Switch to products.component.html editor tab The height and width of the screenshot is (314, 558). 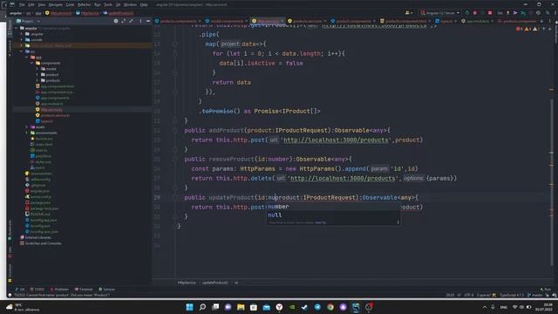[405, 21]
